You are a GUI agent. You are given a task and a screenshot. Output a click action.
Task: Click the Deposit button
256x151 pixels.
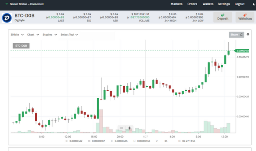point(223,17)
